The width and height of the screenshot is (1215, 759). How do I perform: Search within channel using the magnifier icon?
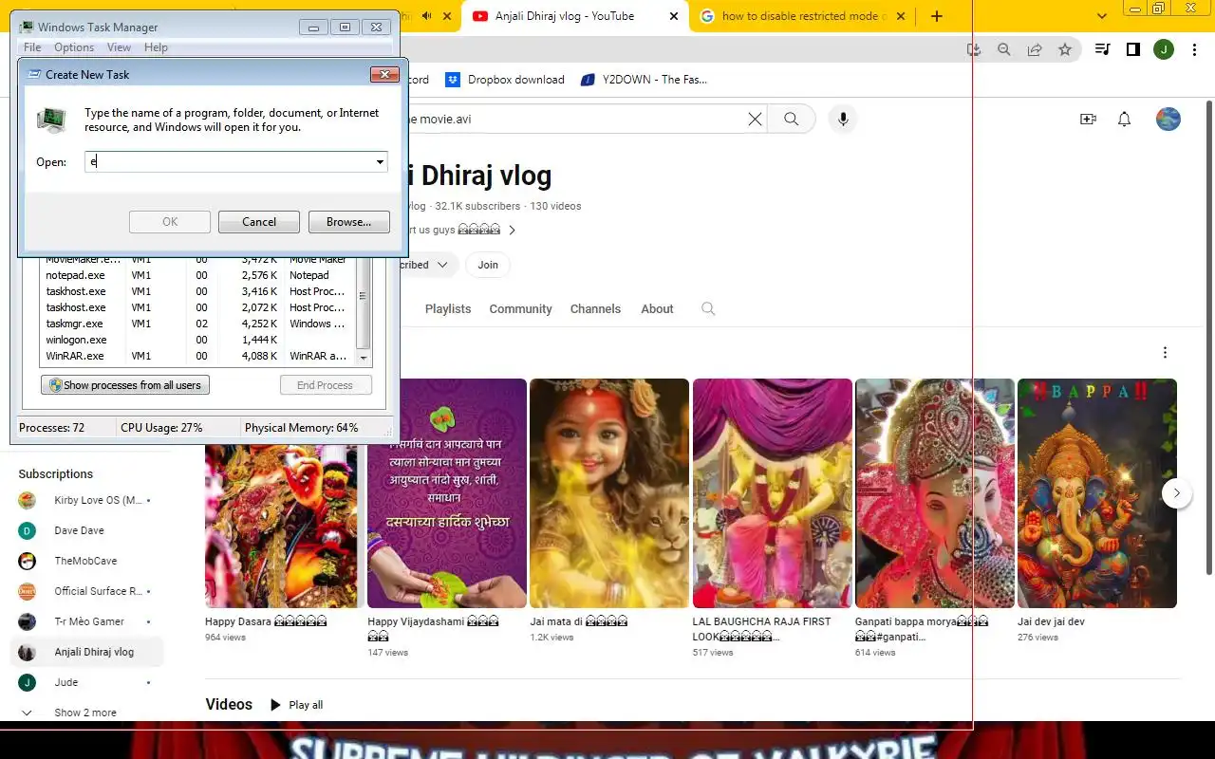708,308
